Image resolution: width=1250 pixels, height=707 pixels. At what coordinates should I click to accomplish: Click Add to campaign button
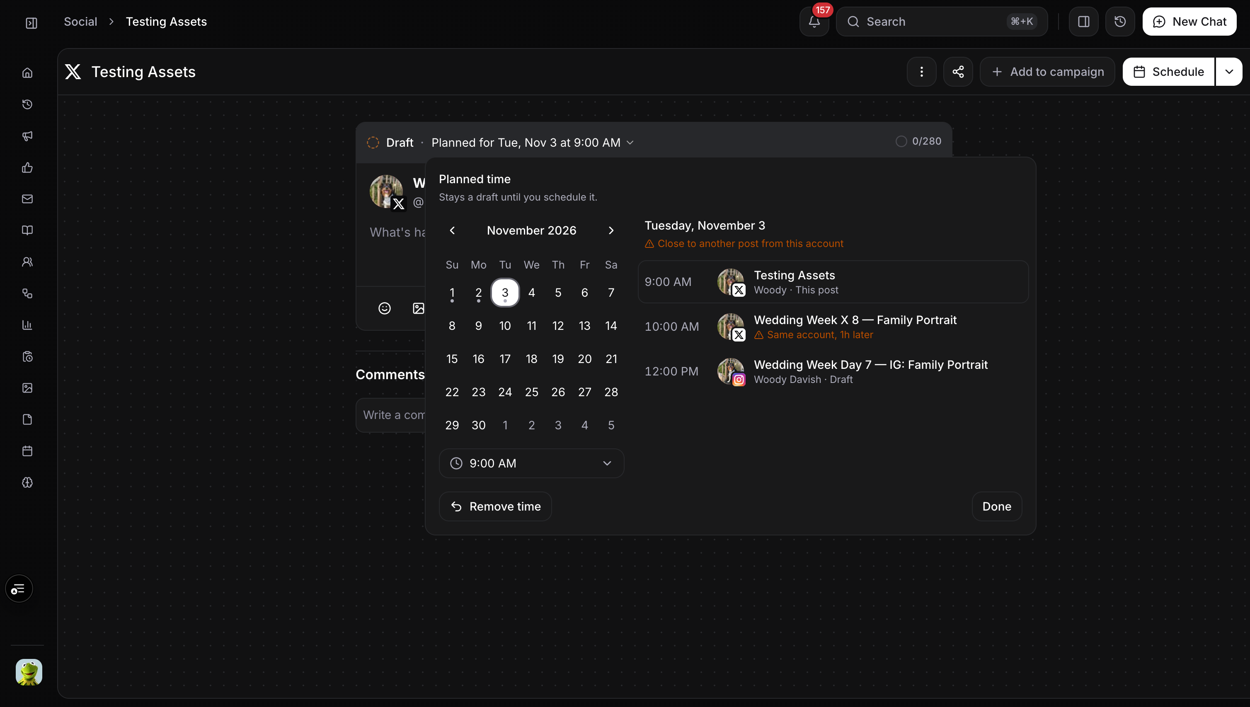click(x=1047, y=72)
